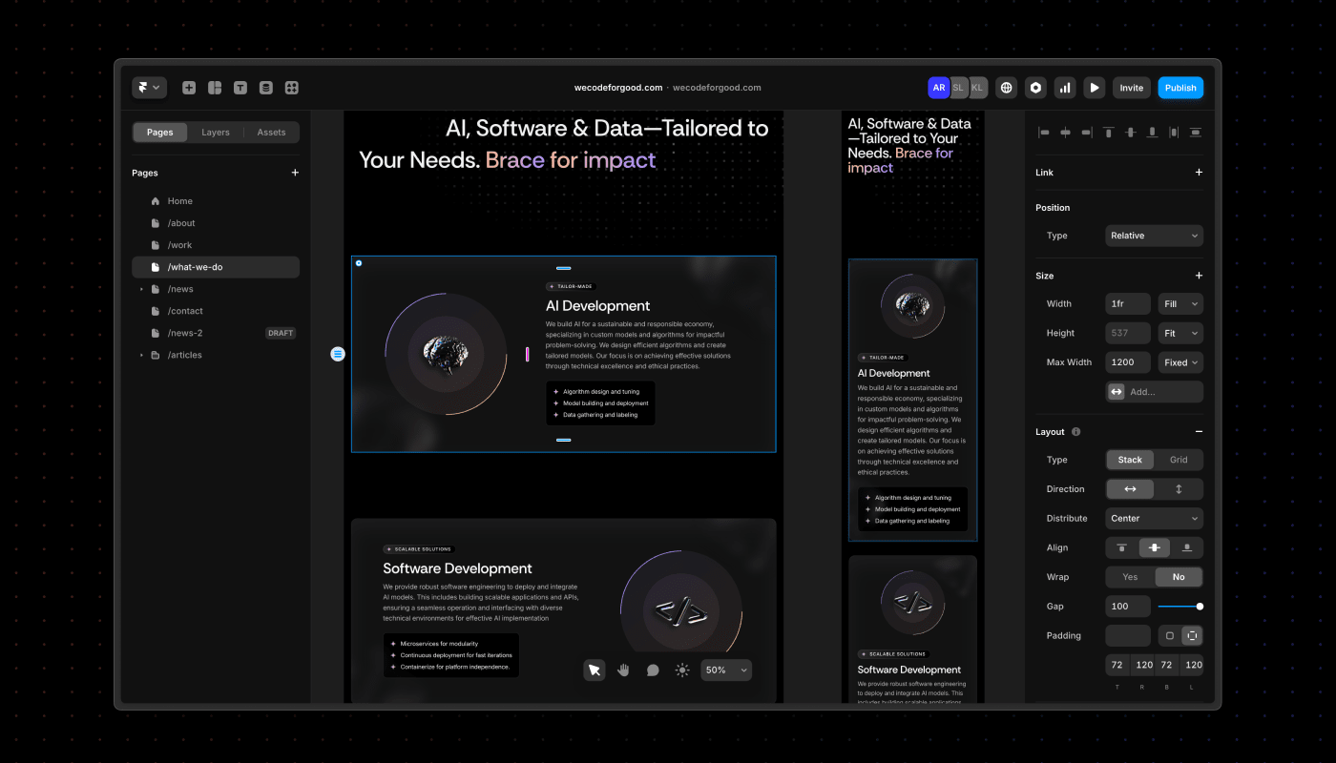Align selection to right edge
The height and width of the screenshot is (763, 1336).
click(x=1087, y=133)
